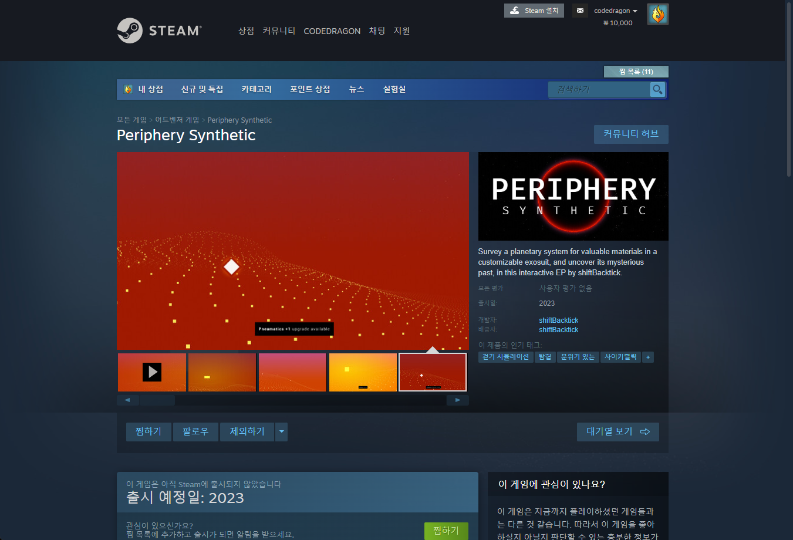Open the 지원 menu item
The image size is (793, 540).
point(401,31)
